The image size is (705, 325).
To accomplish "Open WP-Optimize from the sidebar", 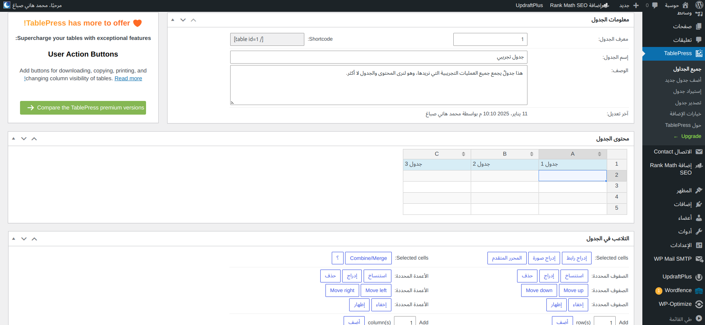I will [x=699, y=304].
